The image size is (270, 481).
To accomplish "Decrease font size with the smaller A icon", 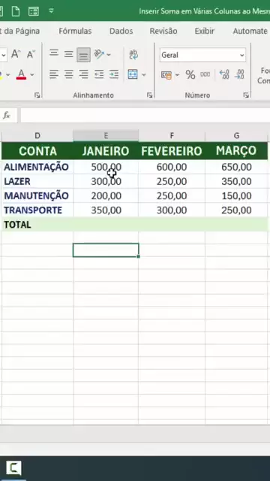I will [x=31, y=54].
